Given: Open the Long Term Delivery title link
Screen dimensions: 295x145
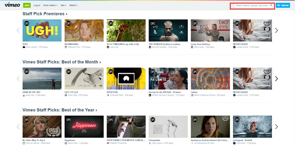Looking at the screenshot, I should (200, 44).
